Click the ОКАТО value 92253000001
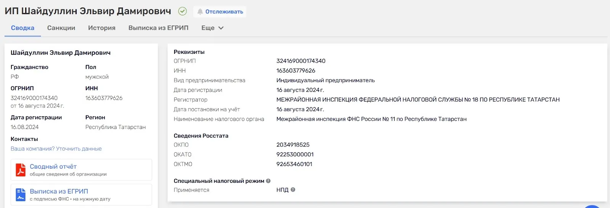The width and height of the screenshot is (610, 208). tap(295, 155)
